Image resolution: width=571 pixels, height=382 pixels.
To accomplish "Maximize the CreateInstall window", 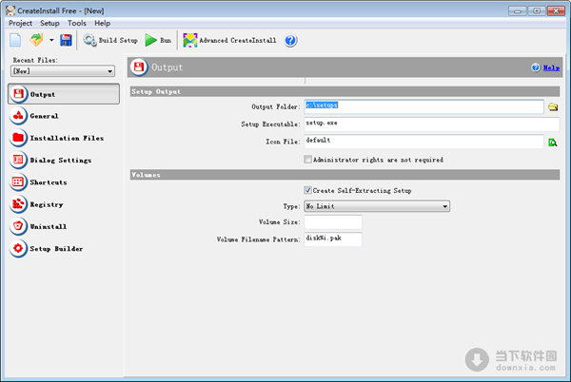I will click(x=537, y=10).
